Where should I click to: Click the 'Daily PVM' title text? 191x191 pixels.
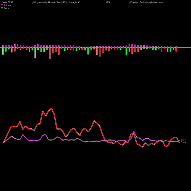pyautogui.click(x=7, y=2)
